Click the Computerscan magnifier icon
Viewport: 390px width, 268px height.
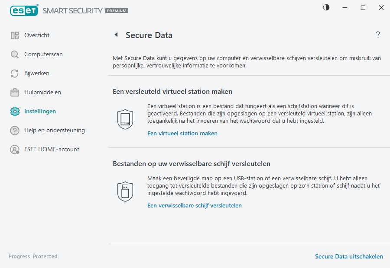pos(14,54)
